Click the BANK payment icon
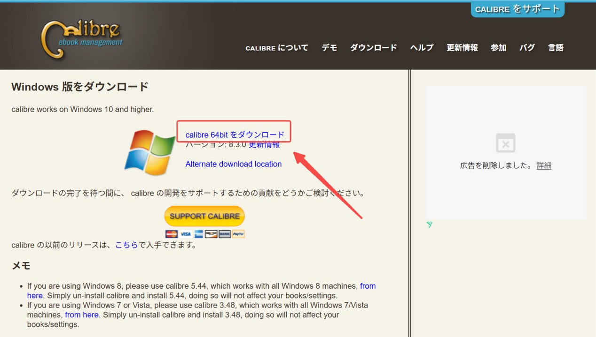Screen dimensions: 596x337 coord(225,234)
